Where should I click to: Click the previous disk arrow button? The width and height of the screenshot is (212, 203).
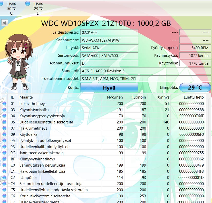(5, 23)
